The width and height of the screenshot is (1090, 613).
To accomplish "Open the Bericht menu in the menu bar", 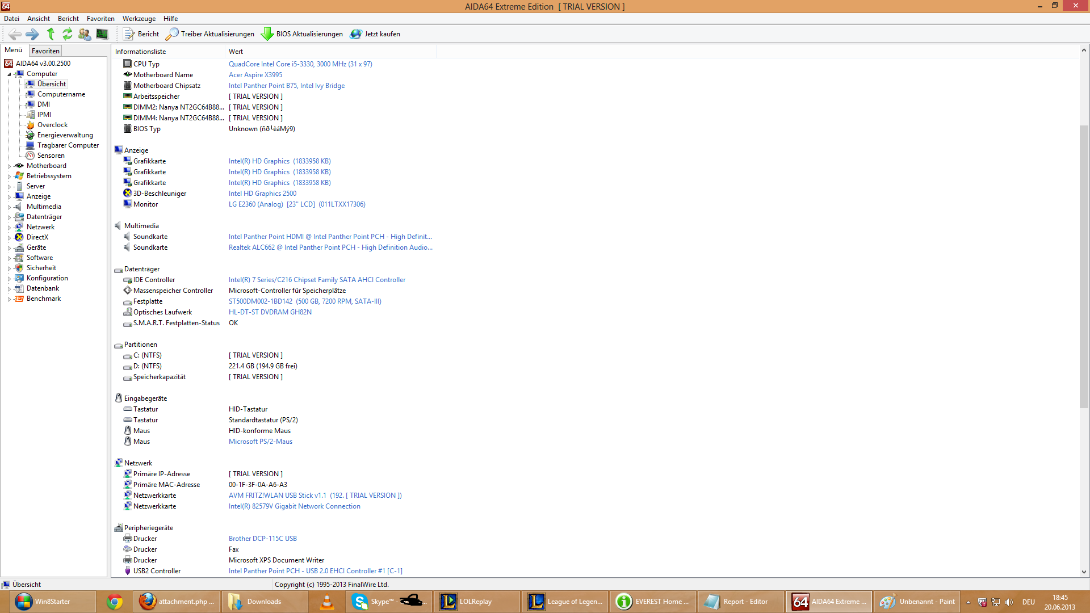I will [x=68, y=19].
